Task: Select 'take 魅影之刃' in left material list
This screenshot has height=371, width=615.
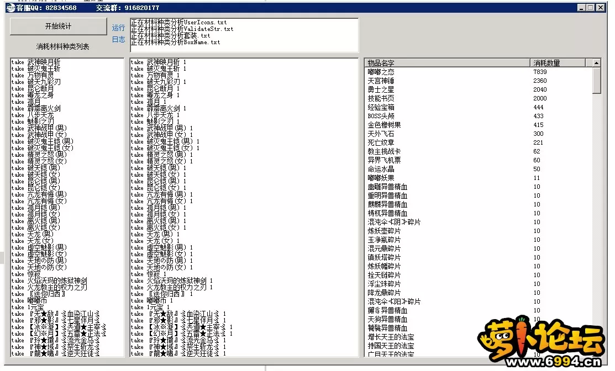Action: tap(33, 122)
